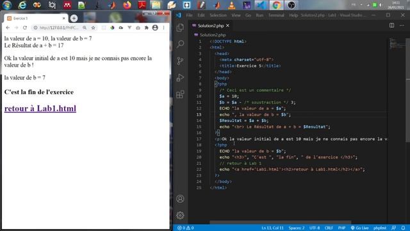Image resolution: width=410 pixels, height=231 pixels.
Task: Start the Go Live server
Action: (x=359, y=228)
